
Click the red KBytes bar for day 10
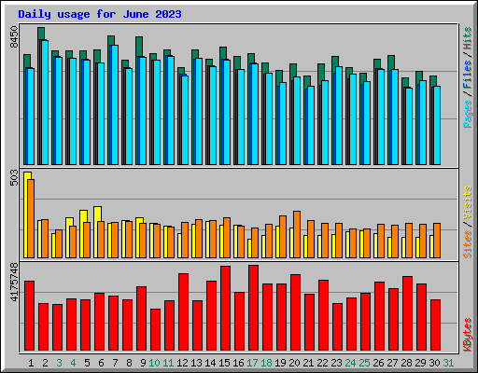(156, 330)
